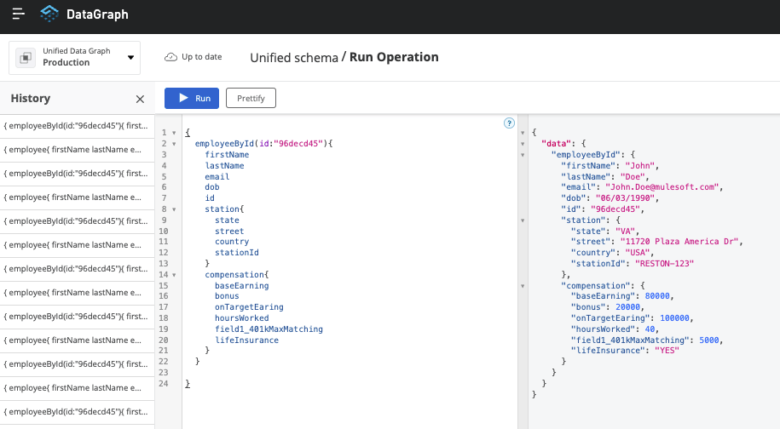Click the 80000 baseEarning result value
The height and width of the screenshot is (429, 780).
pyautogui.click(x=657, y=296)
